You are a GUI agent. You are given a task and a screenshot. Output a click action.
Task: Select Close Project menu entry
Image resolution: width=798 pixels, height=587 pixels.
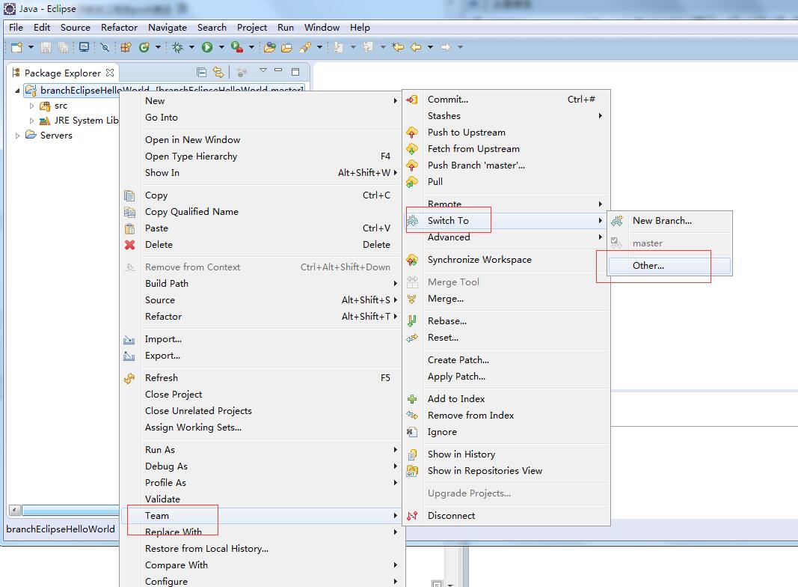262,395
